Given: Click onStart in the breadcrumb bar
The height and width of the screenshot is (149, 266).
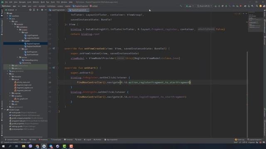Looking at the screenshot, I should click(94, 6).
